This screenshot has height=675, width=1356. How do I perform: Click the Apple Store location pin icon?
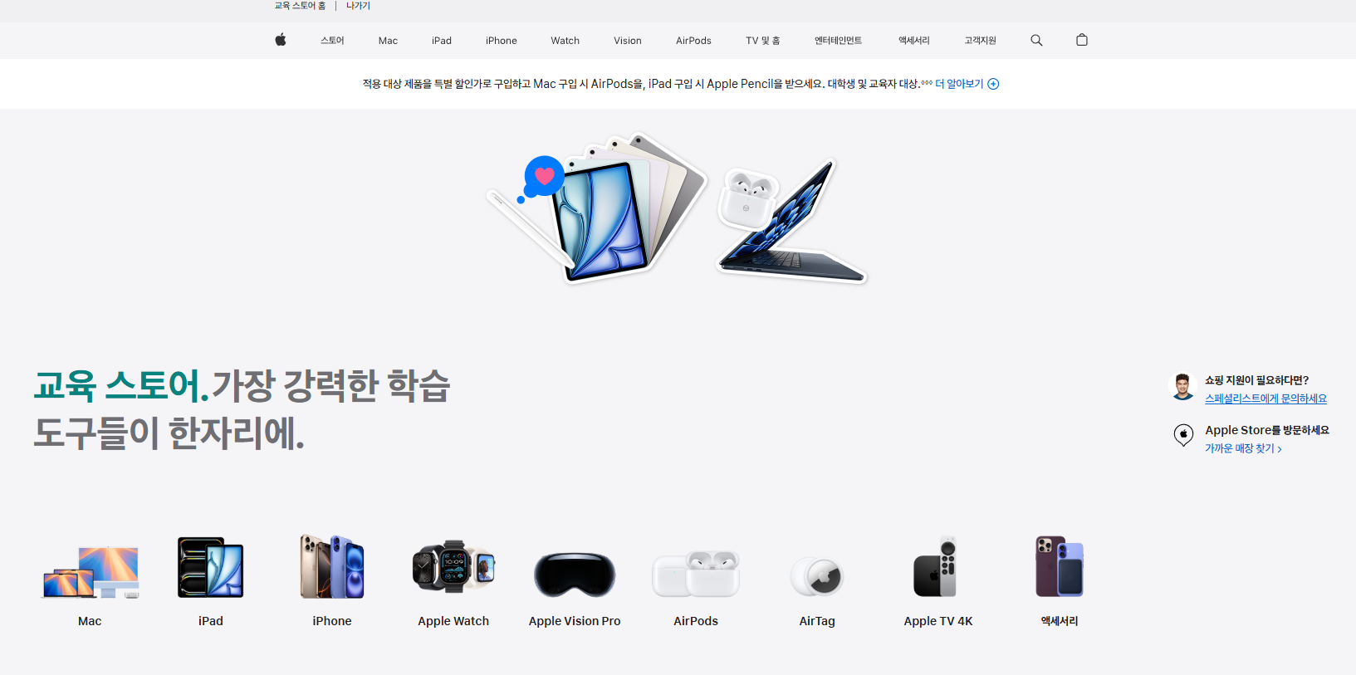[x=1183, y=435]
